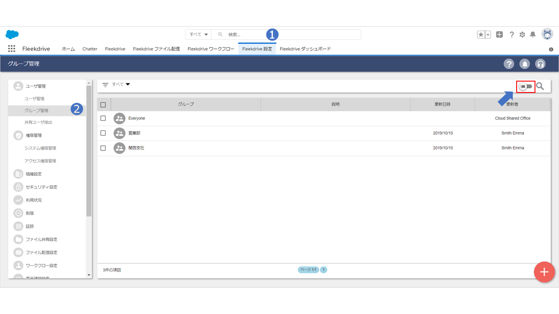Switch to the ホーム tab
The width and height of the screenshot is (559, 314).
click(x=68, y=49)
